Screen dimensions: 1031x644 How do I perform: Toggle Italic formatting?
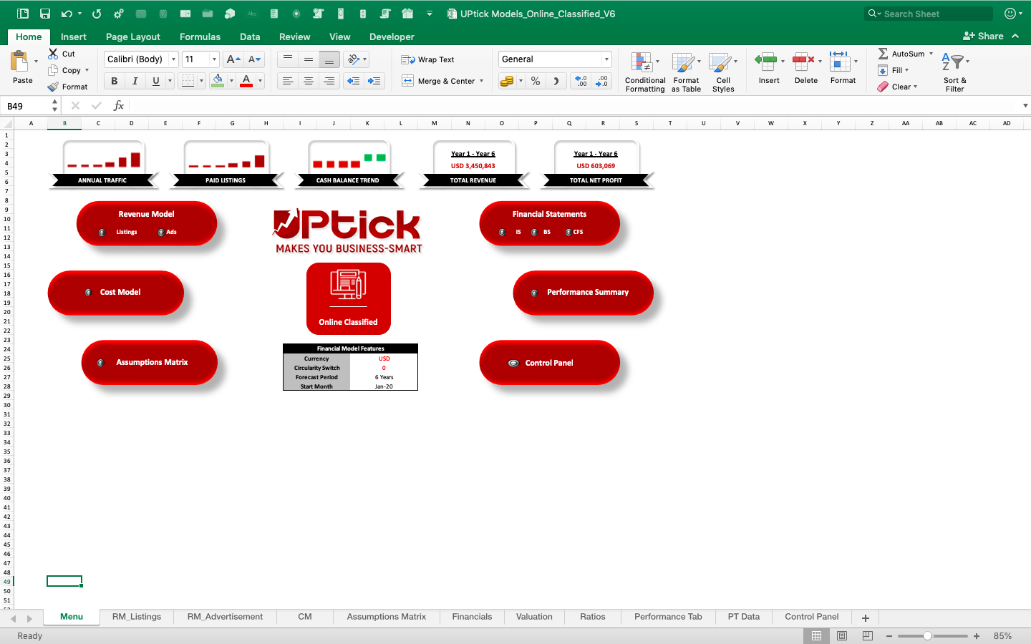(x=135, y=81)
